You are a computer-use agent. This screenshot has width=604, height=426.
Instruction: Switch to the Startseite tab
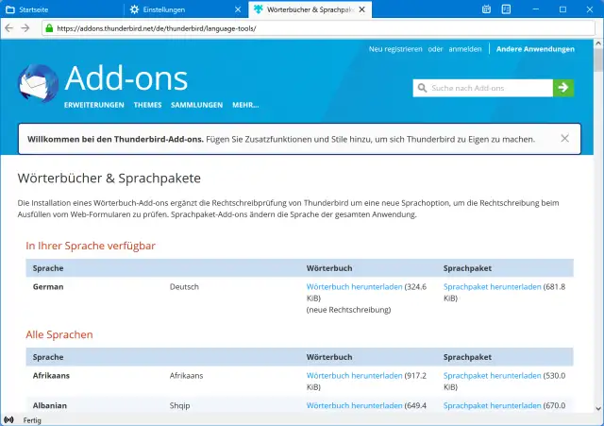pyautogui.click(x=61, y=9)
